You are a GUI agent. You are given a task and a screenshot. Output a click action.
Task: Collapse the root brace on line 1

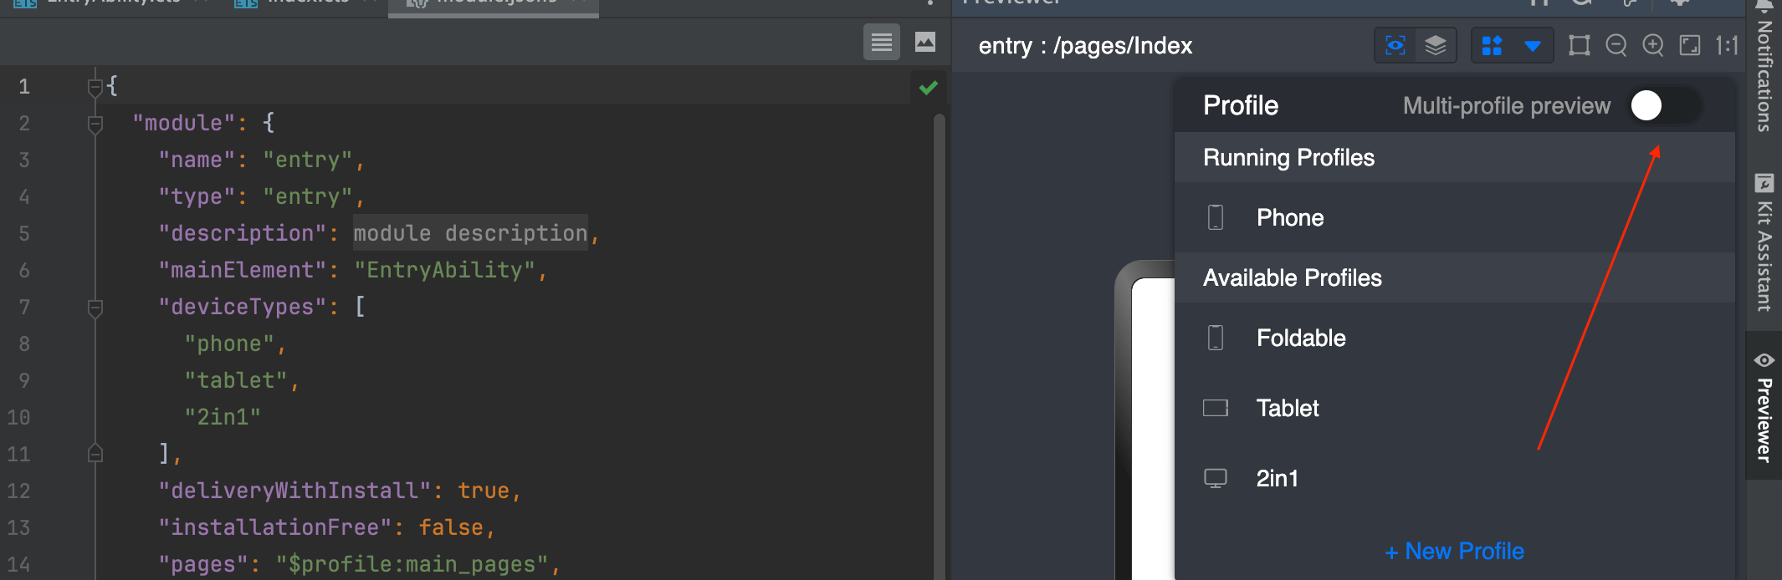click(x=95, y=86)
